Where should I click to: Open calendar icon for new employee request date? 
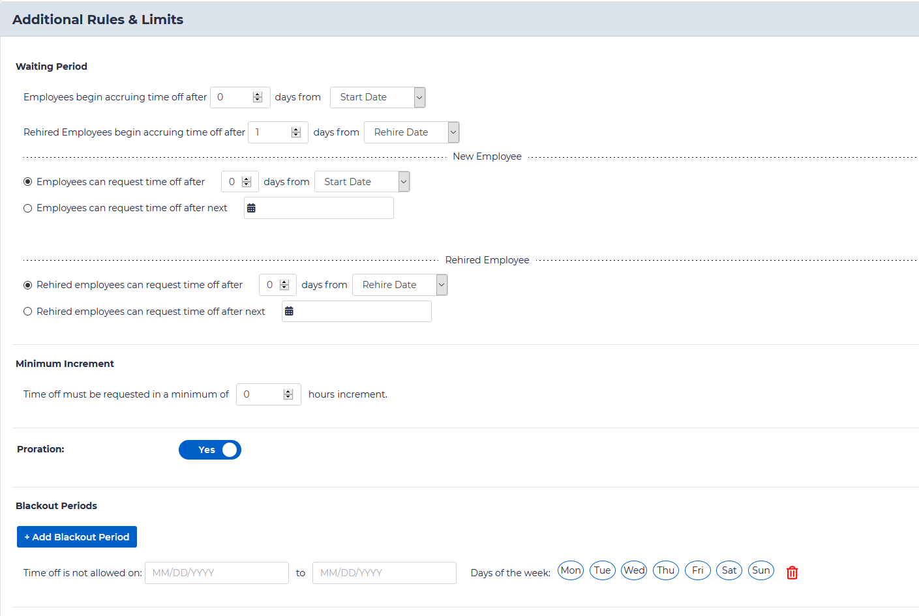click(251, 209)
